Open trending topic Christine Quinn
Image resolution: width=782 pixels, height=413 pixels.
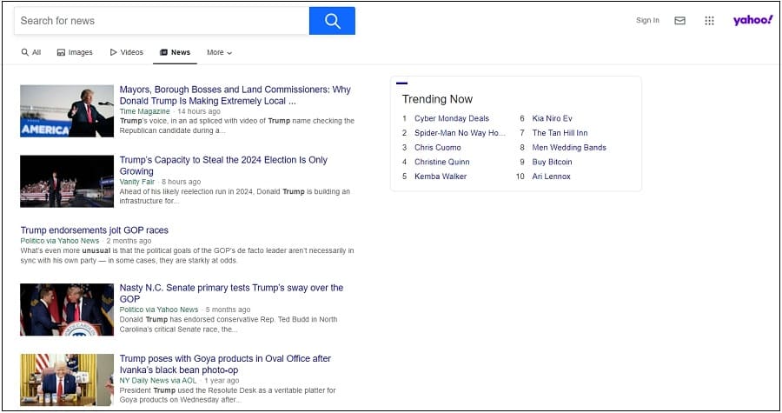point(442,162)
